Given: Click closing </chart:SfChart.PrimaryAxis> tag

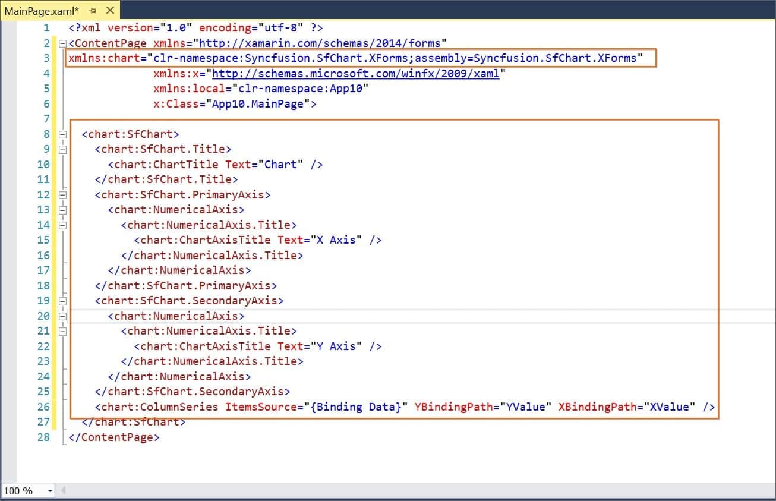Looking at the screenshot, I should click(x=186, y=286).
